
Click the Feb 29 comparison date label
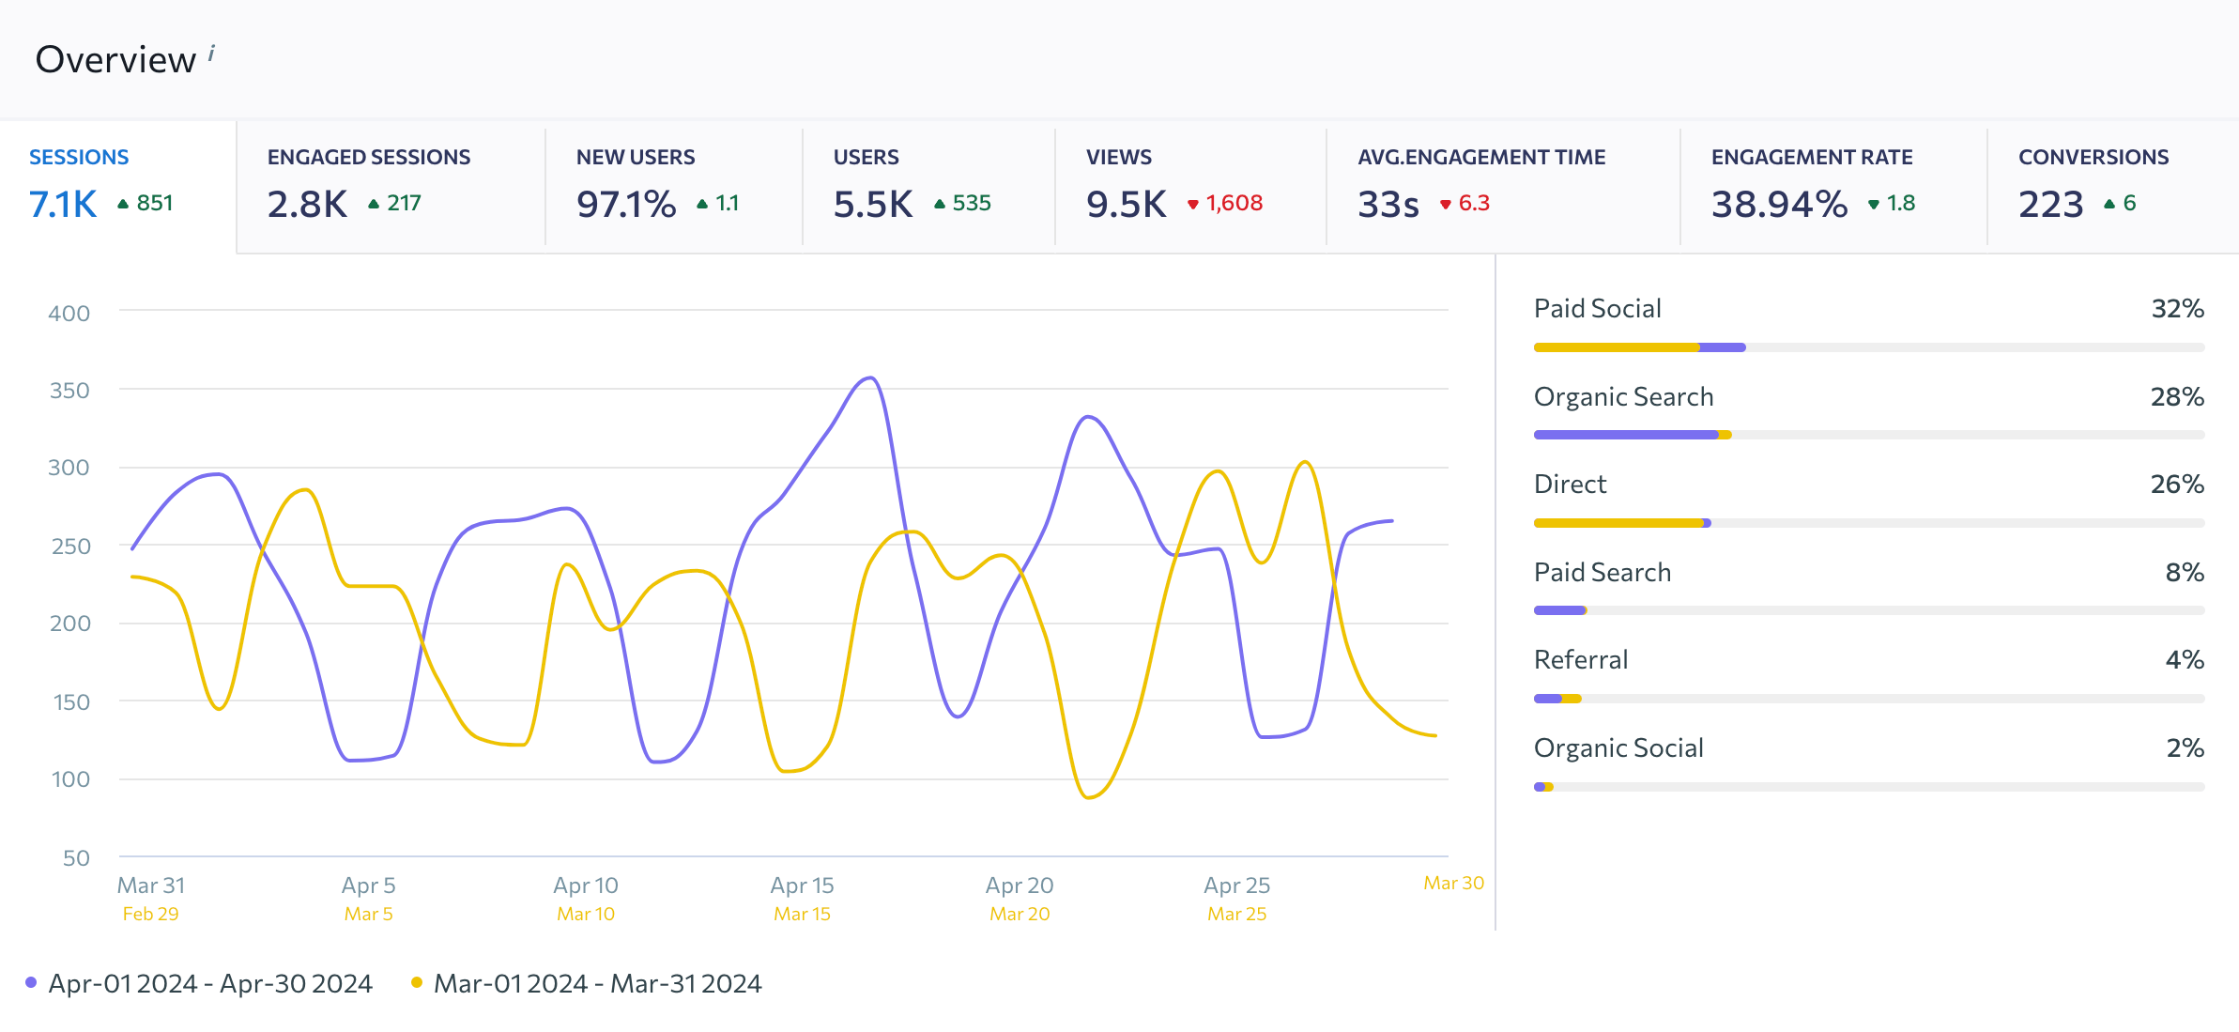(x=150, y=914)
